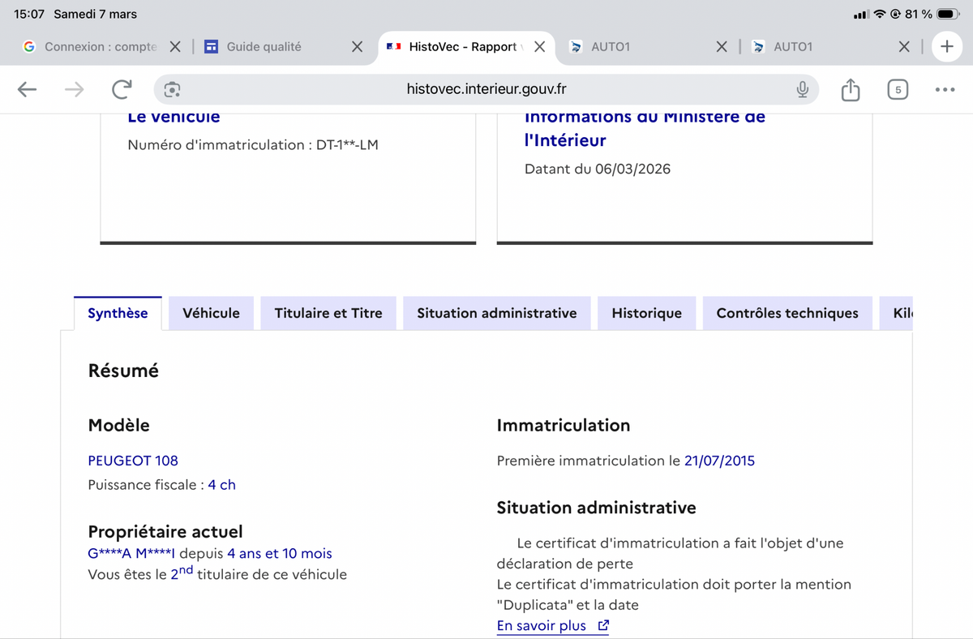
Task: Click the 15:07 clock in status bar
Action: (x=29, y=14)
